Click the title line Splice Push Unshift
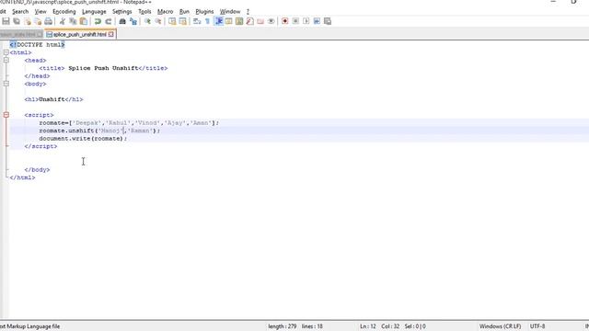 point(103,68)
